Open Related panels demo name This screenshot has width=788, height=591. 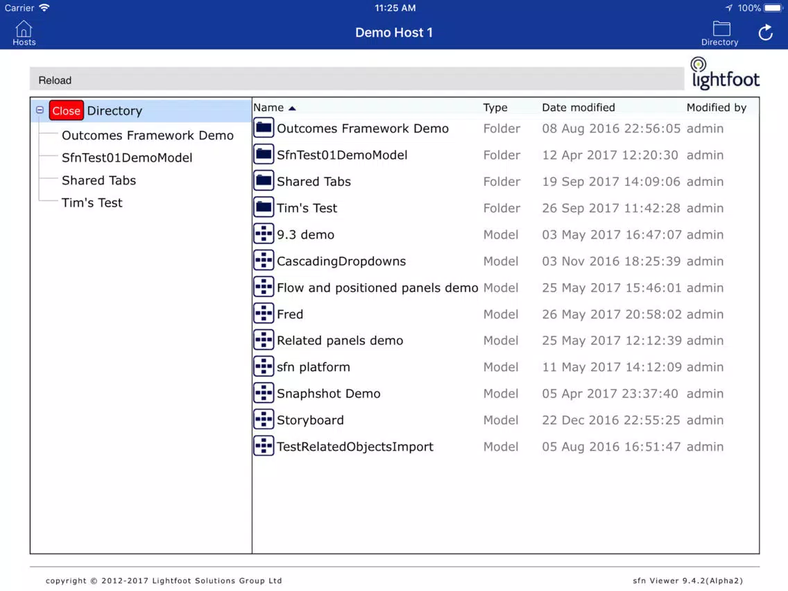[x=340, y=341]
